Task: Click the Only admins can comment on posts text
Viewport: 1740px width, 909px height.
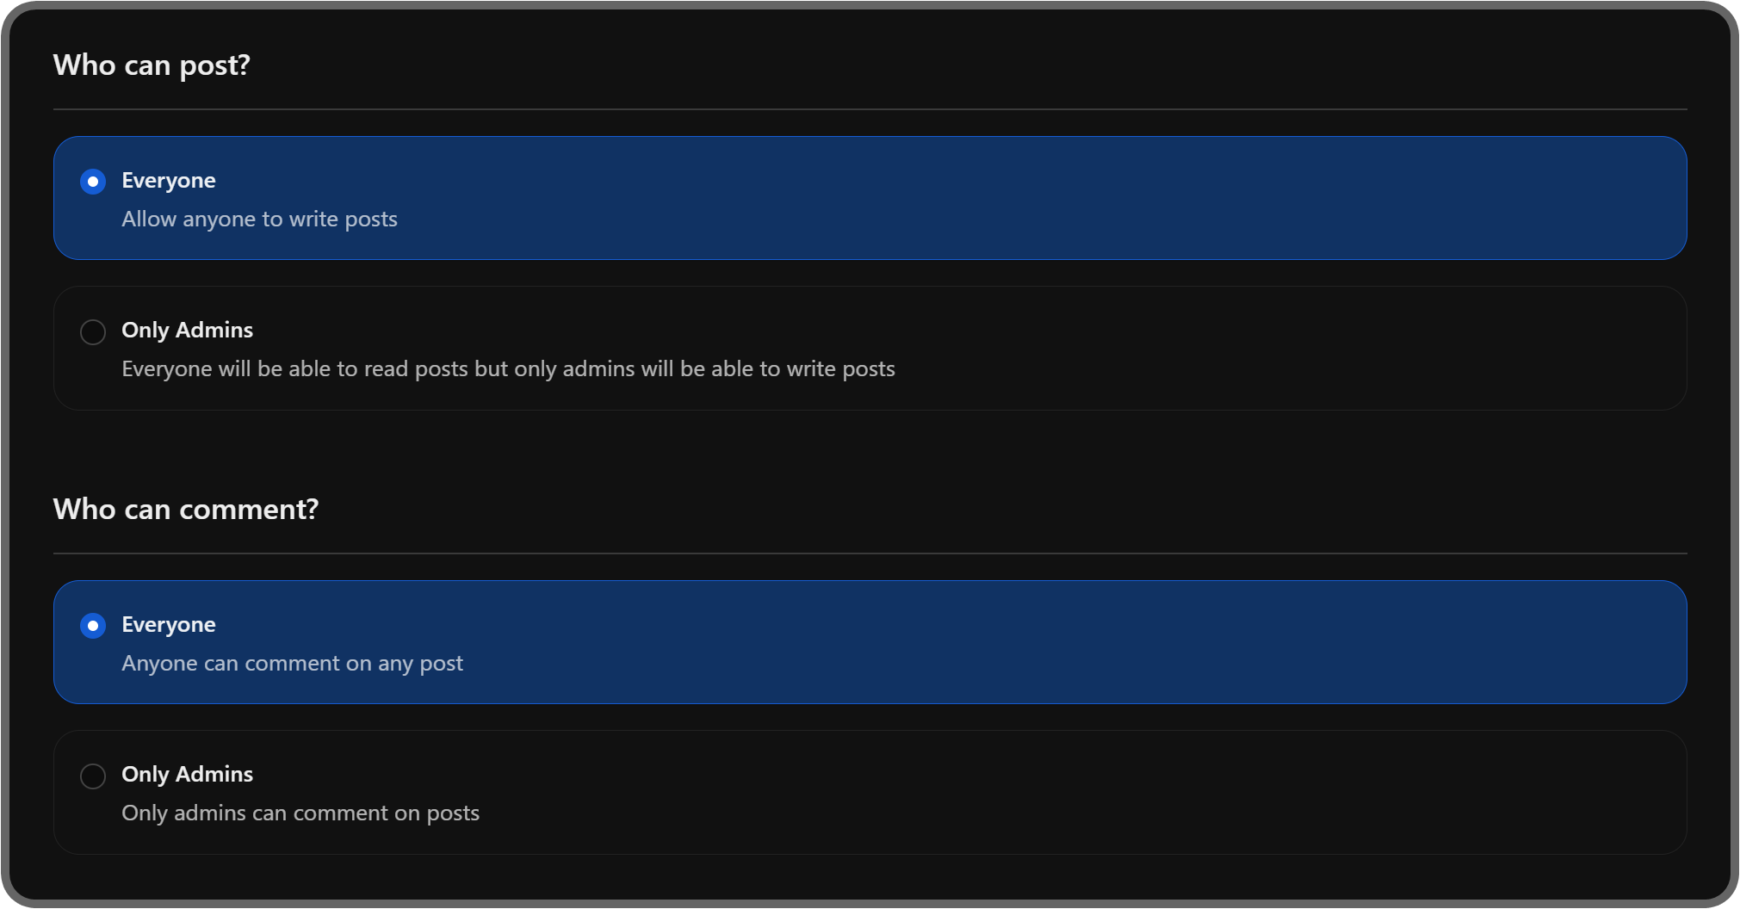Action: pos(300,813)
